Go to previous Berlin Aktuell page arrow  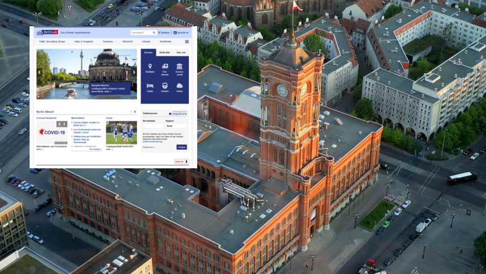[x=131, y=112]
